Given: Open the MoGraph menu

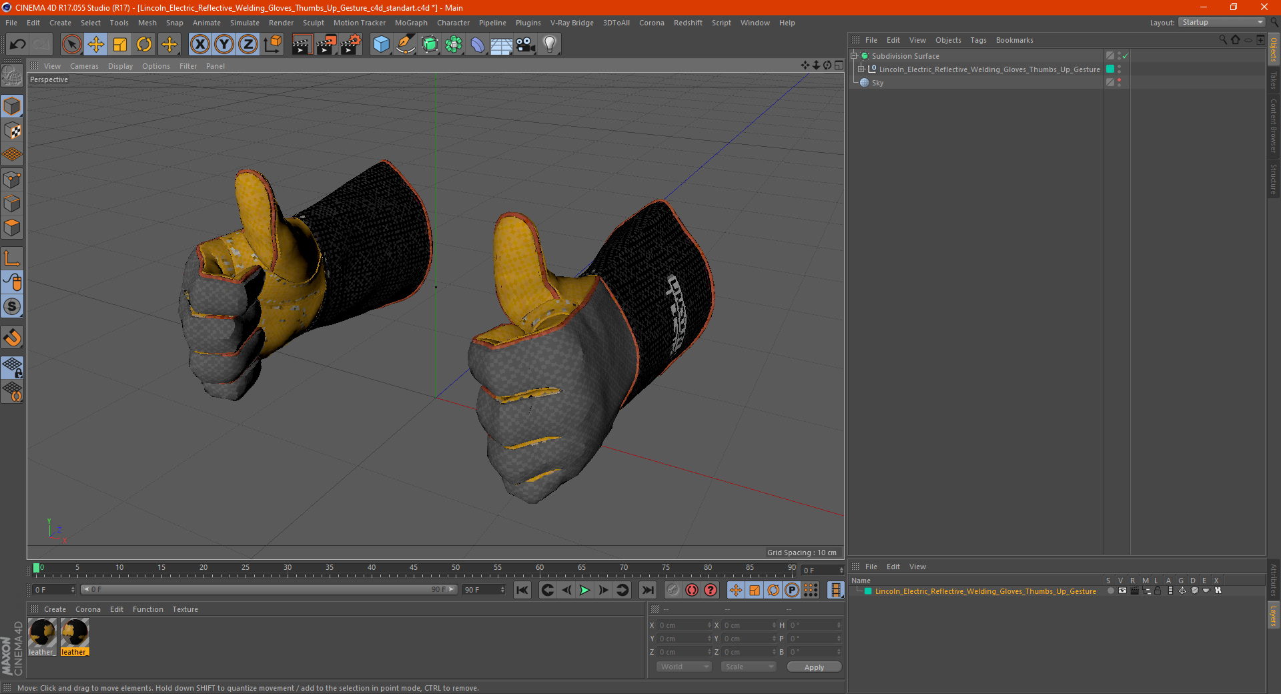Looking at the screenshot, I should (x=411, y=23).
